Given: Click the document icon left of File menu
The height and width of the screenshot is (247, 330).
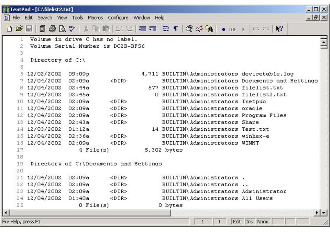Looking at the screenshot, I should coord(7,17).
